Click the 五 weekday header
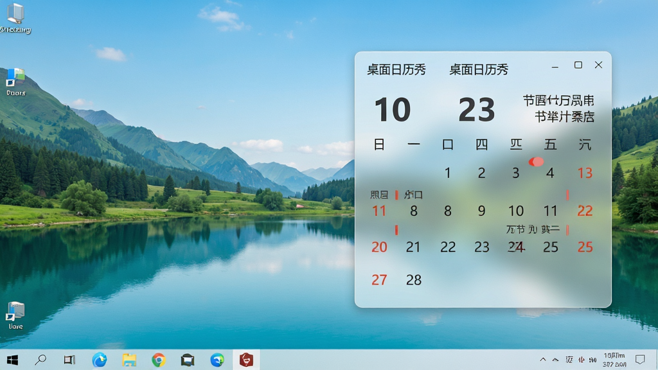Screen dimensions: 658x370 550,145
